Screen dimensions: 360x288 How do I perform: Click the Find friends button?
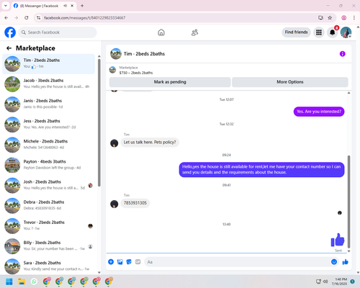(x=296, y=32)
